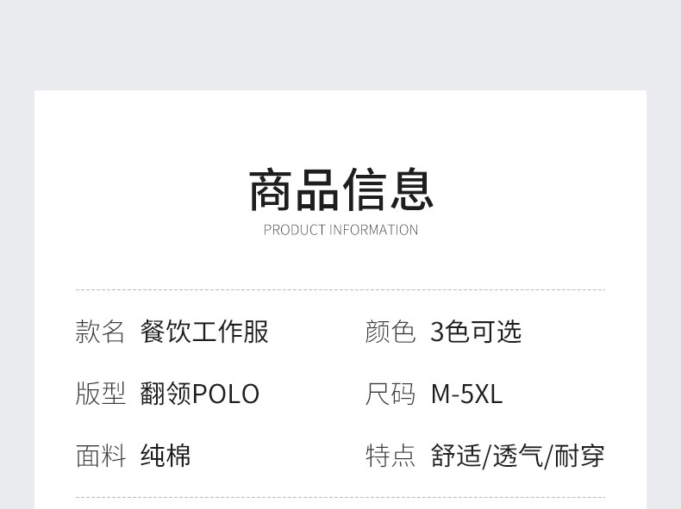The image size is (681, 509).
Task: Click the 餐饮工作服 product name value
Action: 204,332
